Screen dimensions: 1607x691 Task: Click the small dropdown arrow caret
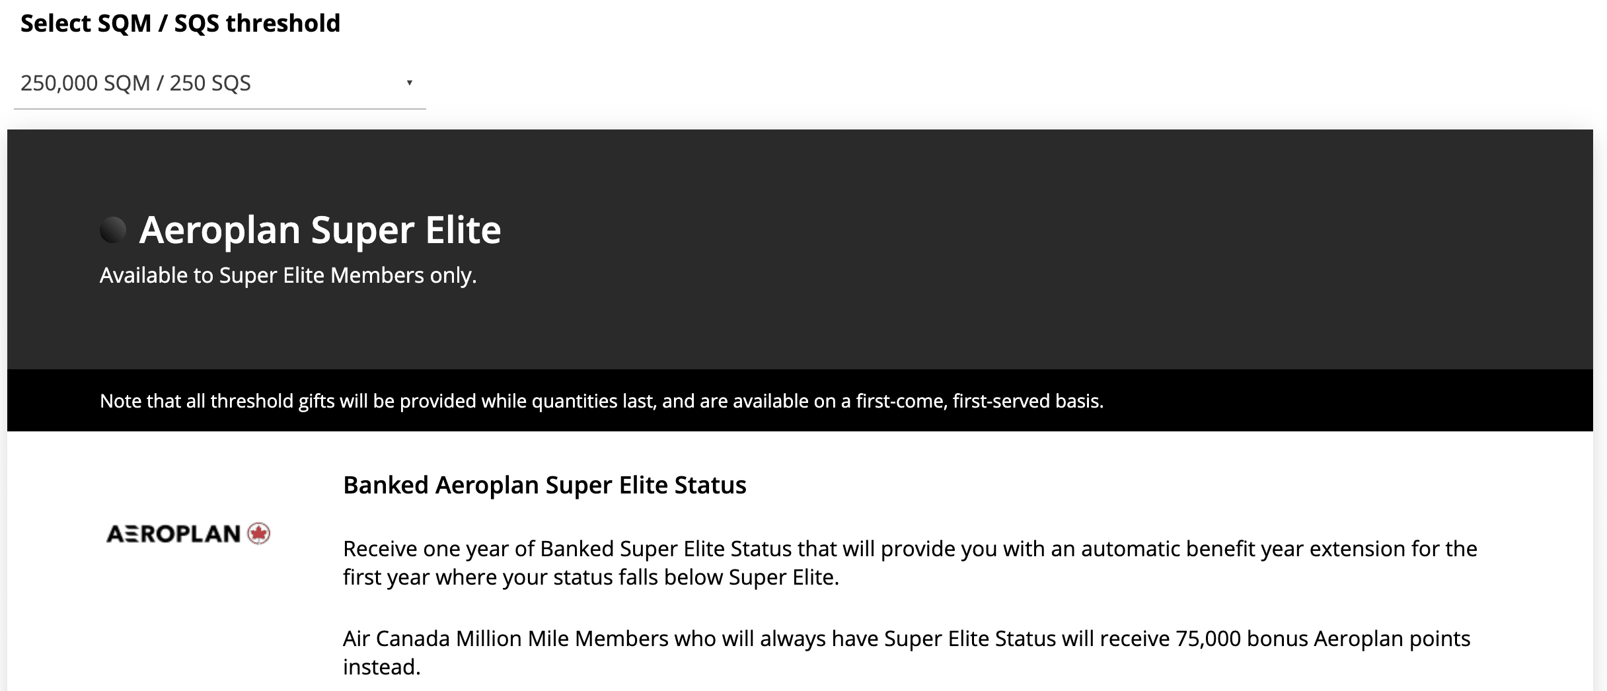410,83
